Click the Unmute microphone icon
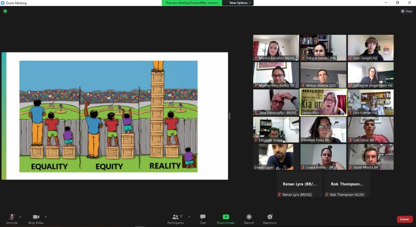 click(x=12, y=217)
